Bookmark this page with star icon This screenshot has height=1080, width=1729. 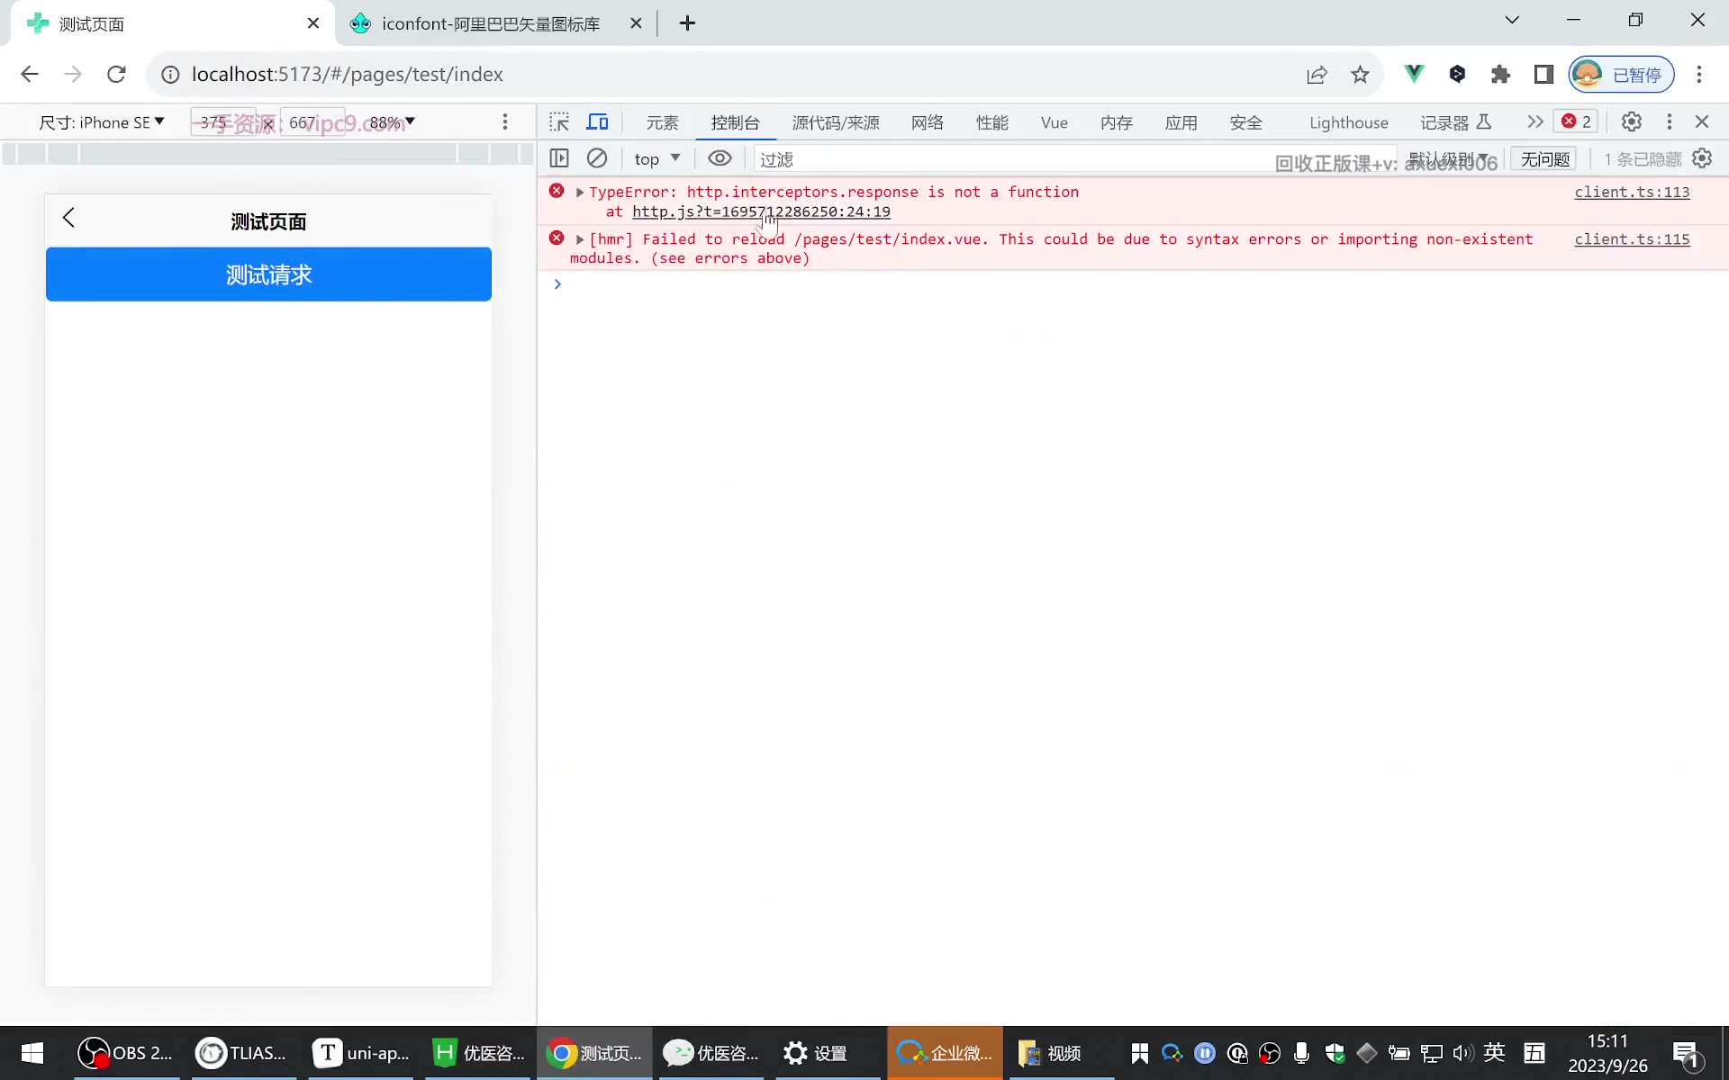tap(1360, 74)
